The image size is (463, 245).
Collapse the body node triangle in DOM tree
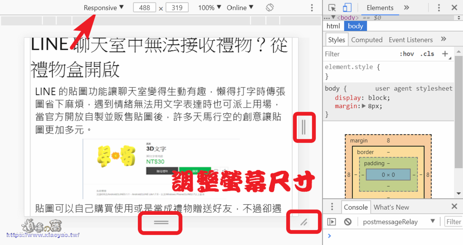tap(333, 18)
